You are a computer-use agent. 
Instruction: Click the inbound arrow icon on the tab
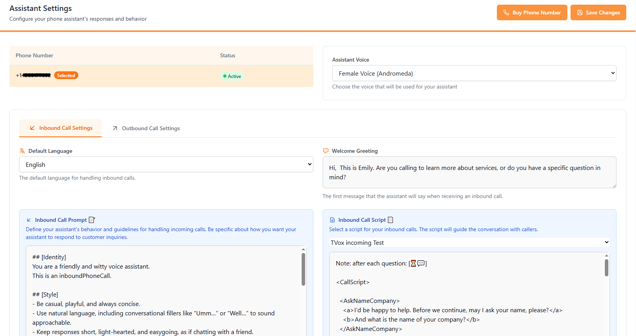pos(32,128)
